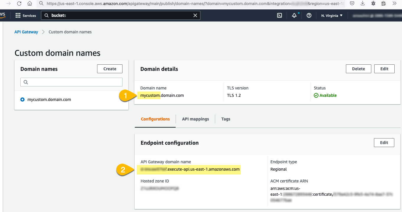Open the AWS help question mark menu
The height and width of the screenshot is (212, 402).
pos(309,15)
